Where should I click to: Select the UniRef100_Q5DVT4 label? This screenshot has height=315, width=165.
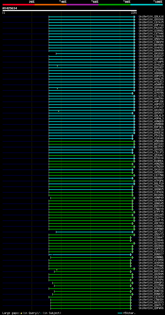point(151,39)
